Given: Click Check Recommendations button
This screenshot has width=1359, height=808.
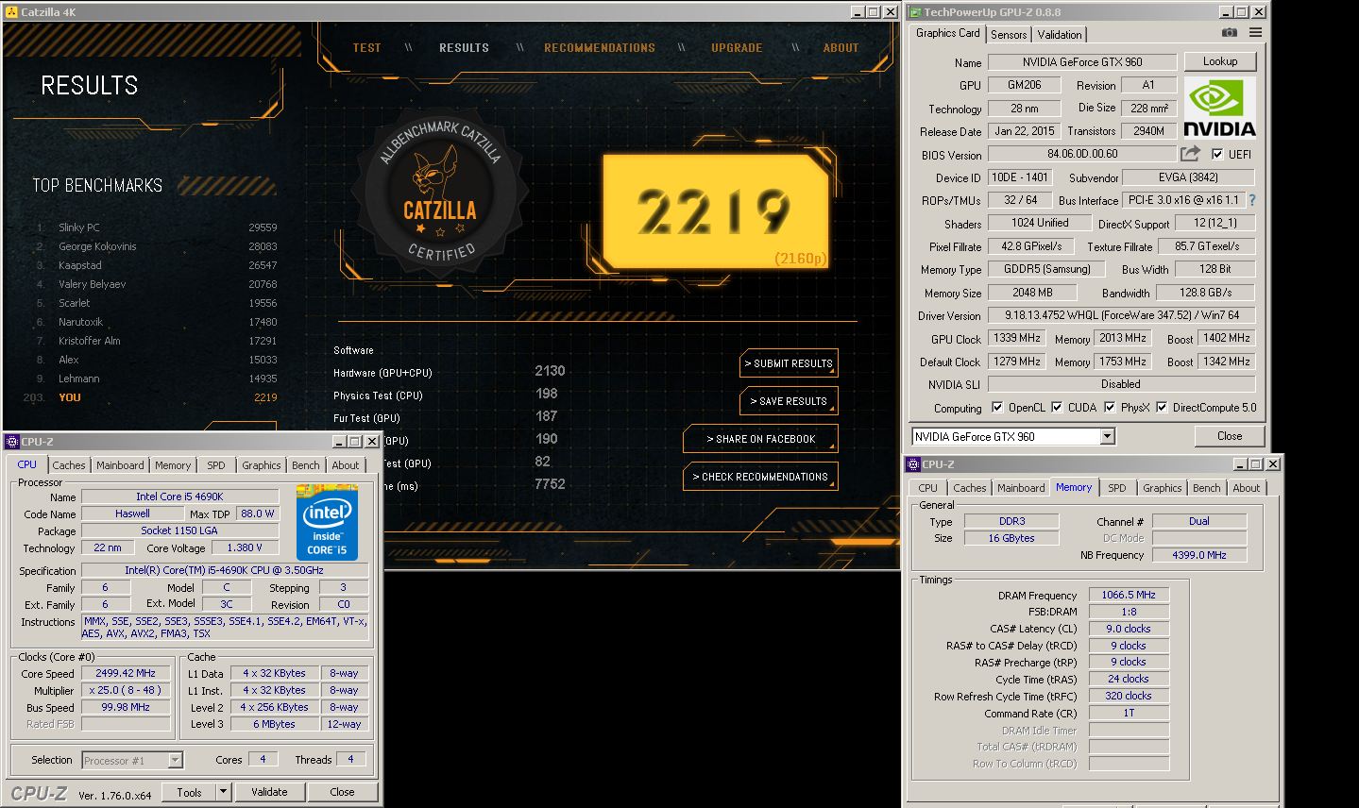Looking at the screenshot, I should (x=760, y=477).
